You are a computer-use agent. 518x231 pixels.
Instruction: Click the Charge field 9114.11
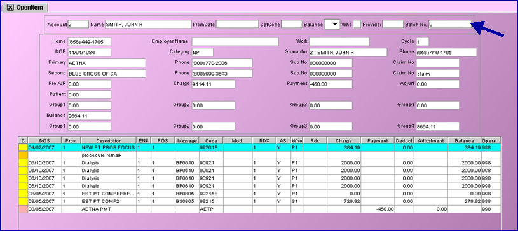(x=214, y=84)
